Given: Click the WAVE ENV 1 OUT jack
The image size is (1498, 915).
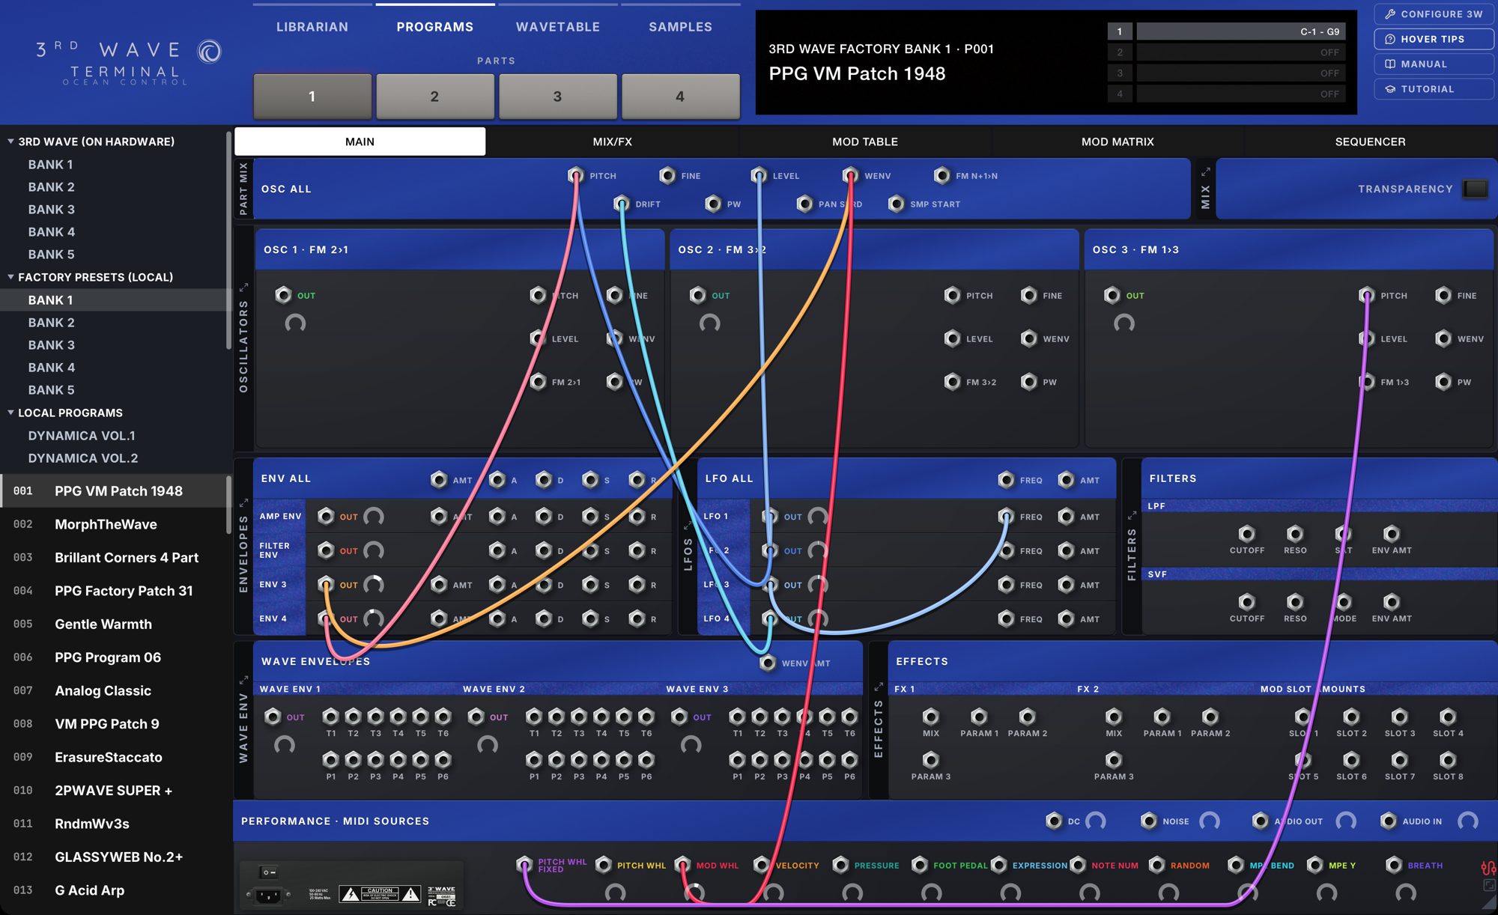Looking at the screenshot, I should click(273, 717).
